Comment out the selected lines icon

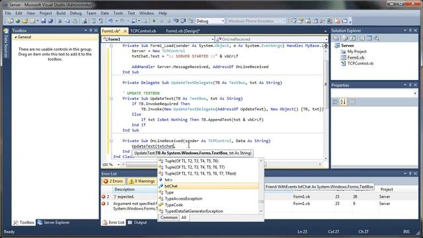[94, 21]
